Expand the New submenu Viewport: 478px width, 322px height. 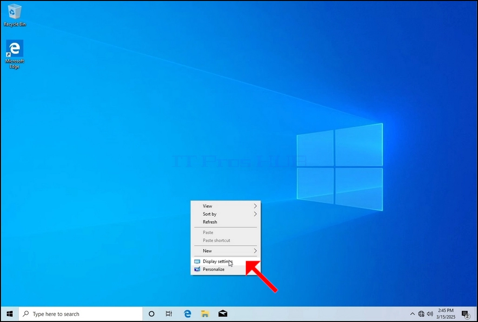click(226, 251)
